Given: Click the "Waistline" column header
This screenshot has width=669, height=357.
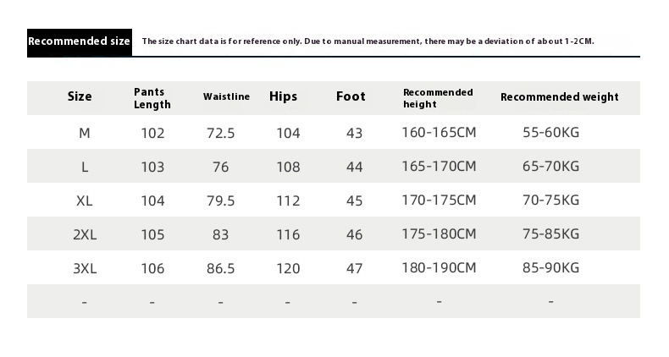Looking at the screenshot, I should pyautogui.click(x=226, y=96).
